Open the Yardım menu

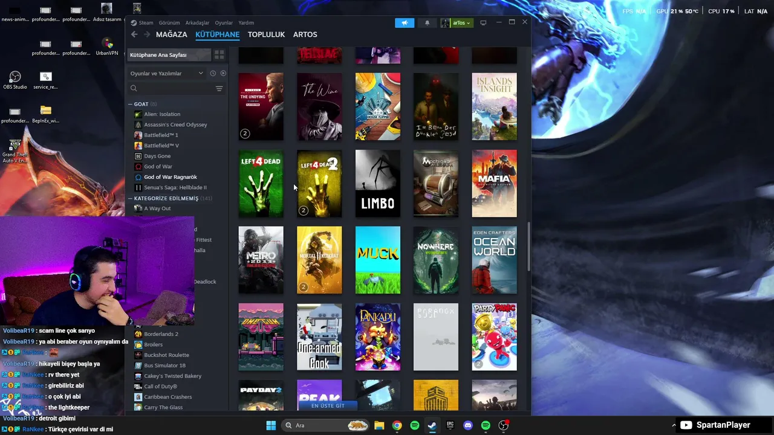coord(246,23)
